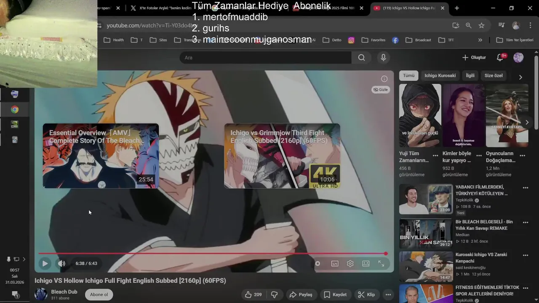Open the Facebook bookmark icon
This screenshot has height=303, width=539.
point(395,40)
